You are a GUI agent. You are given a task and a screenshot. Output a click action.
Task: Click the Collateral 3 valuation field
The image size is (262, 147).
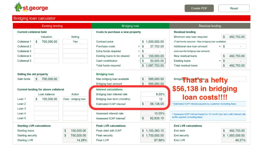47,51
